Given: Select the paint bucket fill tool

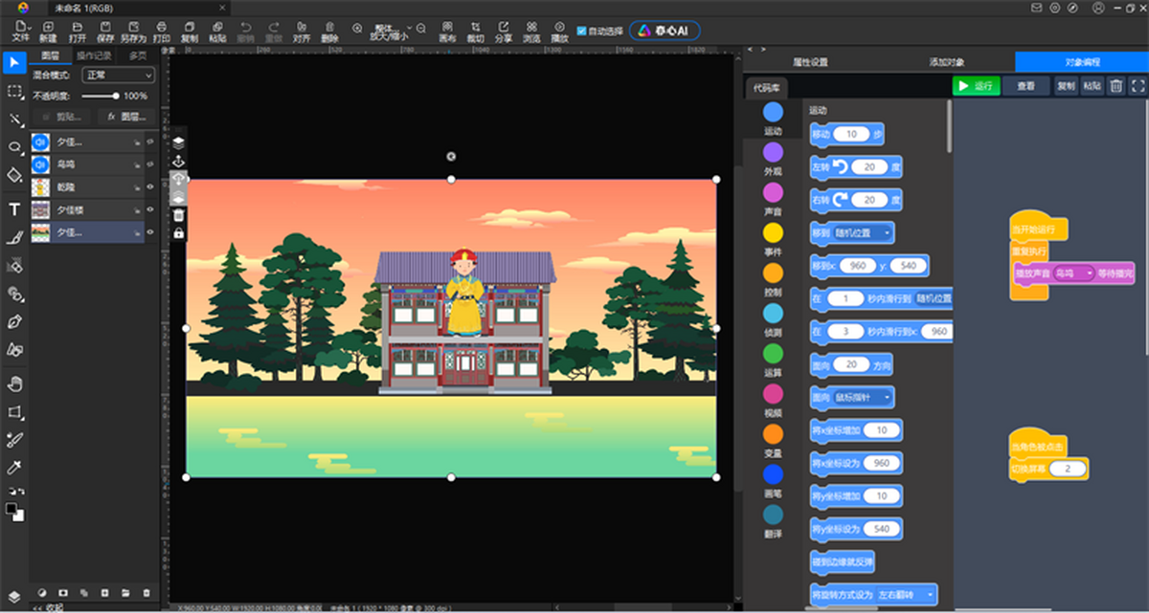Looking at the screenshot, I should coord(14,176).
